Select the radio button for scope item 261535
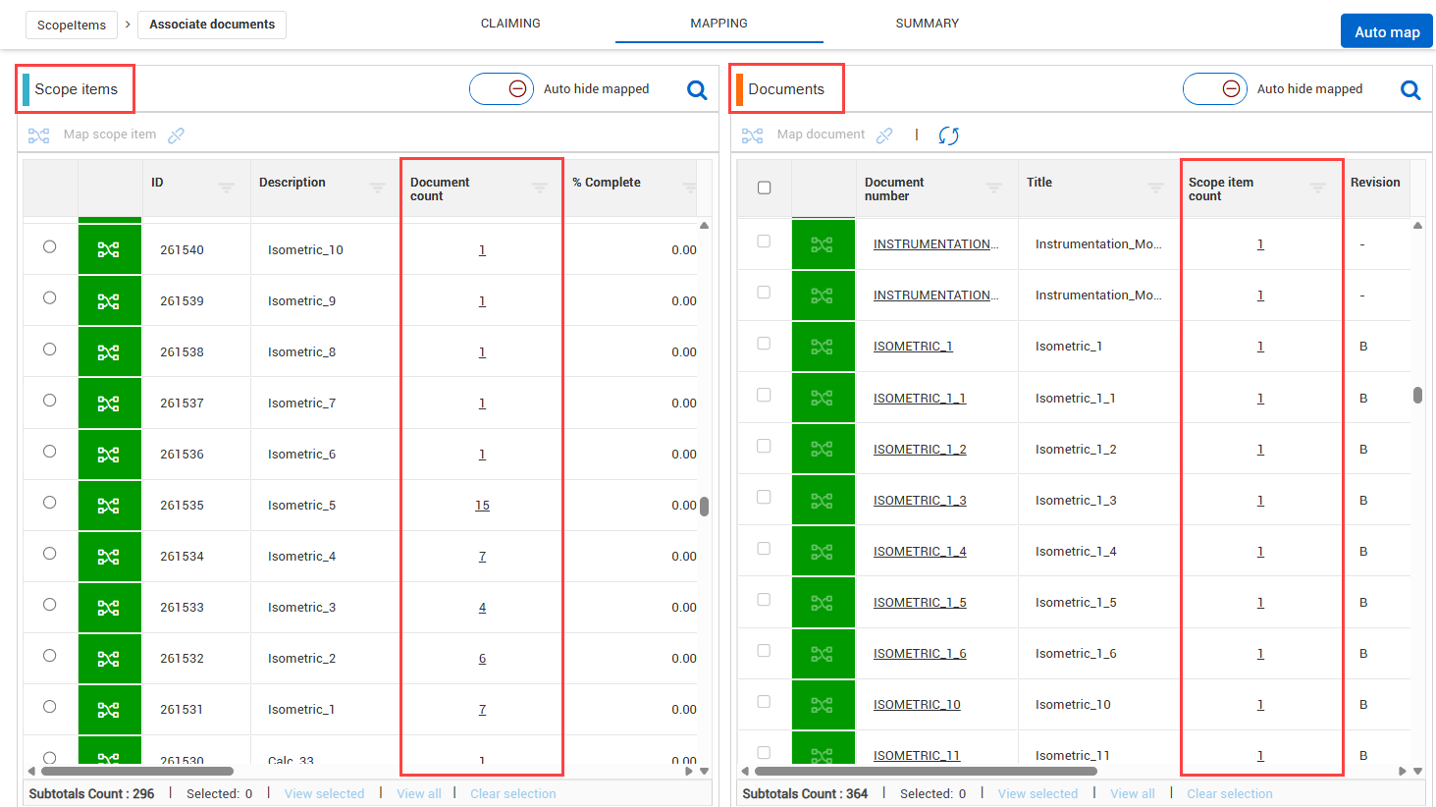Screen dimensions: 1436x807 50,503
